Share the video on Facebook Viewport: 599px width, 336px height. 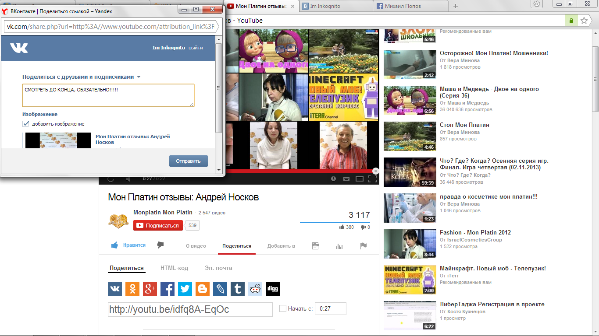tap(168, 289)
